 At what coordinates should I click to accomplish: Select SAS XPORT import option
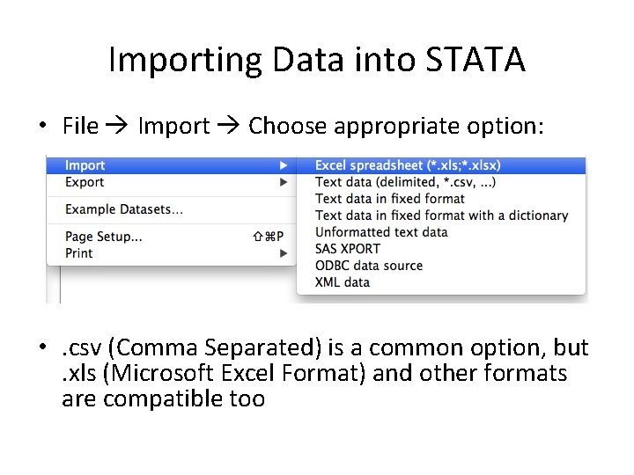pyautogui.click(x=347, y=249)
